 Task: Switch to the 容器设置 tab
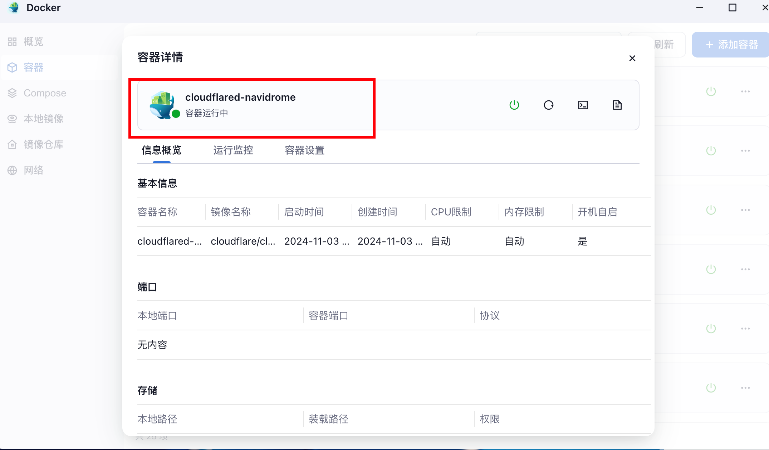(304, 150)
